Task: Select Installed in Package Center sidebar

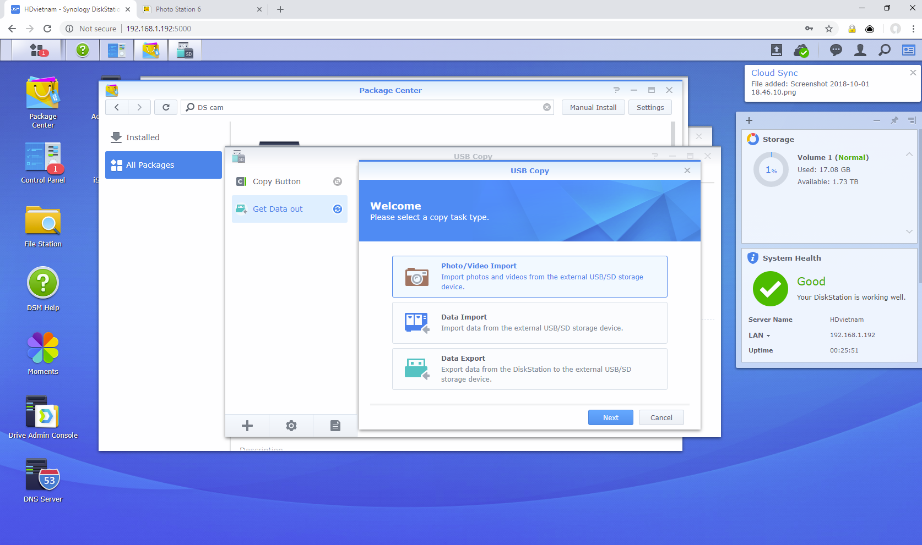Action: [x=164, y=137]
